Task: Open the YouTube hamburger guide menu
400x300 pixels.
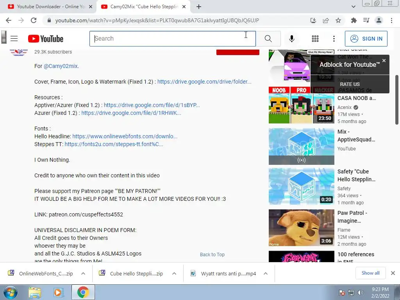Action: (14, 39)
